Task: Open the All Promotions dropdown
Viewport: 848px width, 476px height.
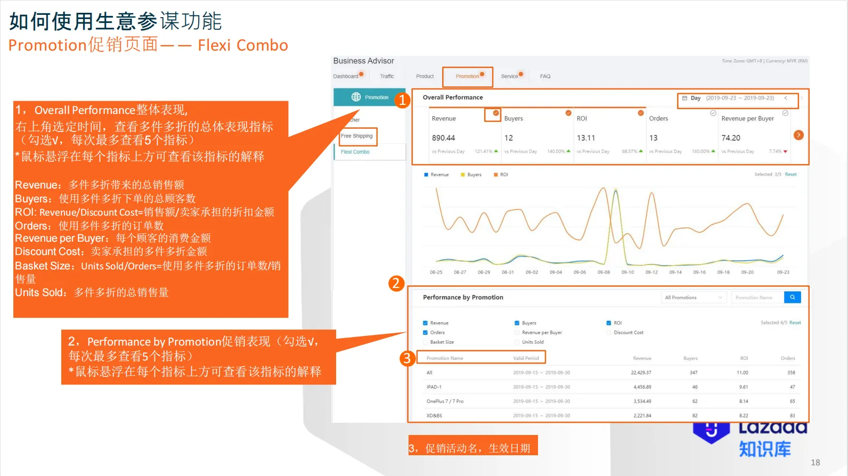Action: coord(694,297)
